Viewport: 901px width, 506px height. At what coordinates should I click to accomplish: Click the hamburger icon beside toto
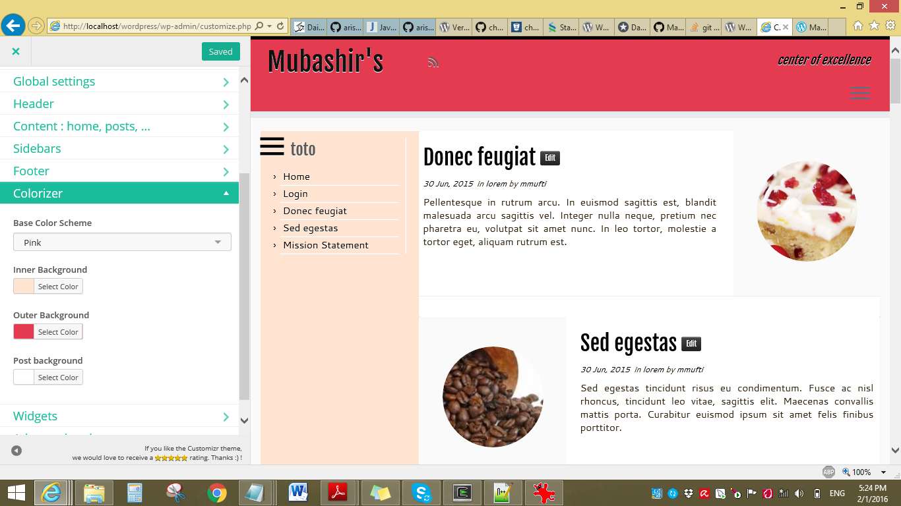[272, 146]
